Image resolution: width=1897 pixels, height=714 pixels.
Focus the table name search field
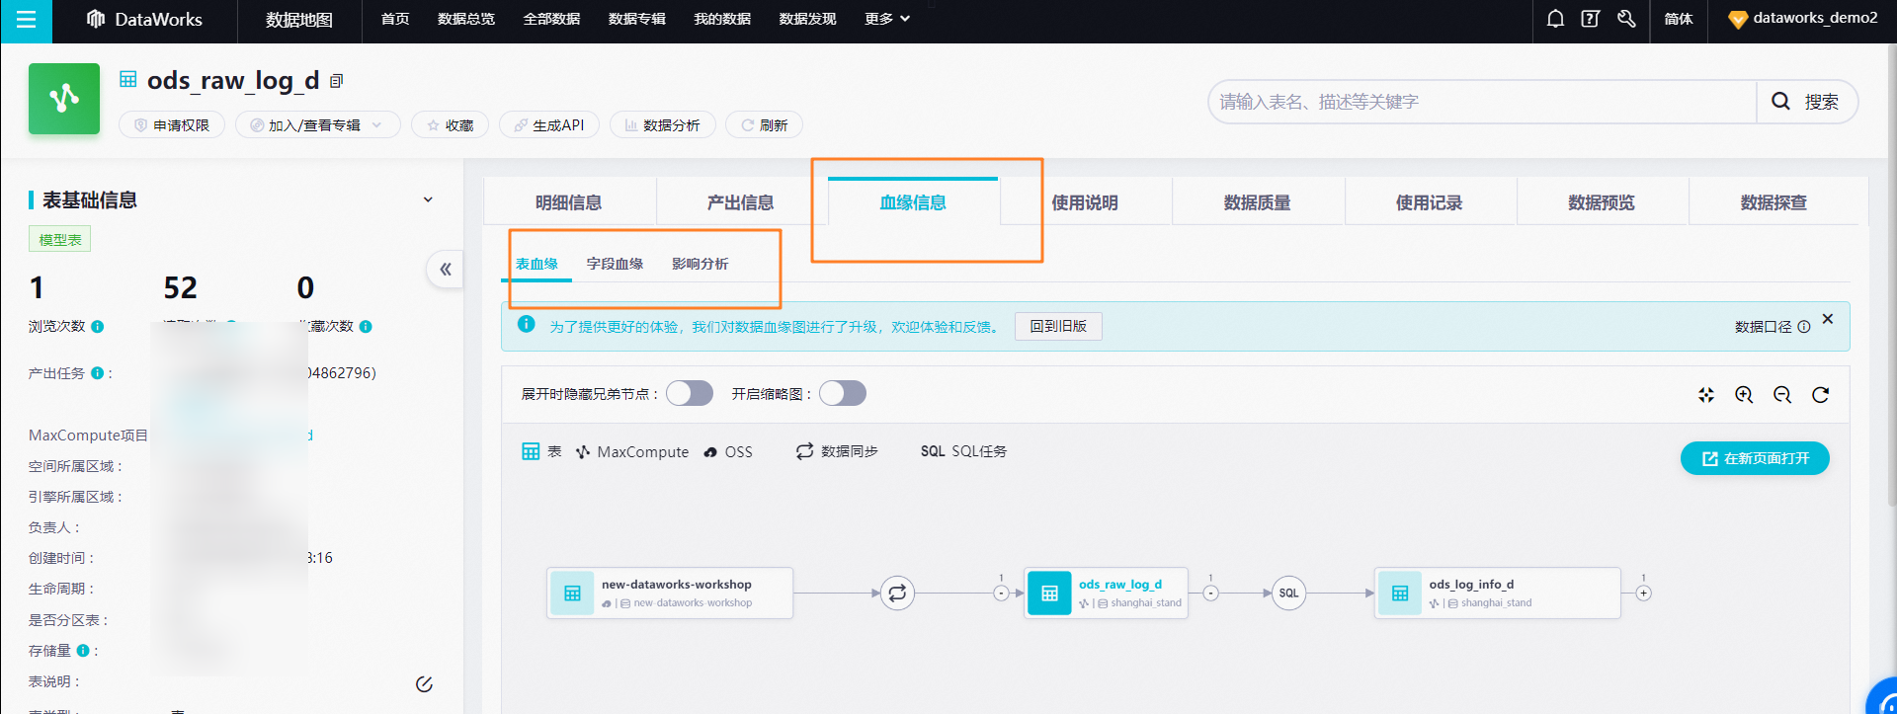pos(1482,102)
